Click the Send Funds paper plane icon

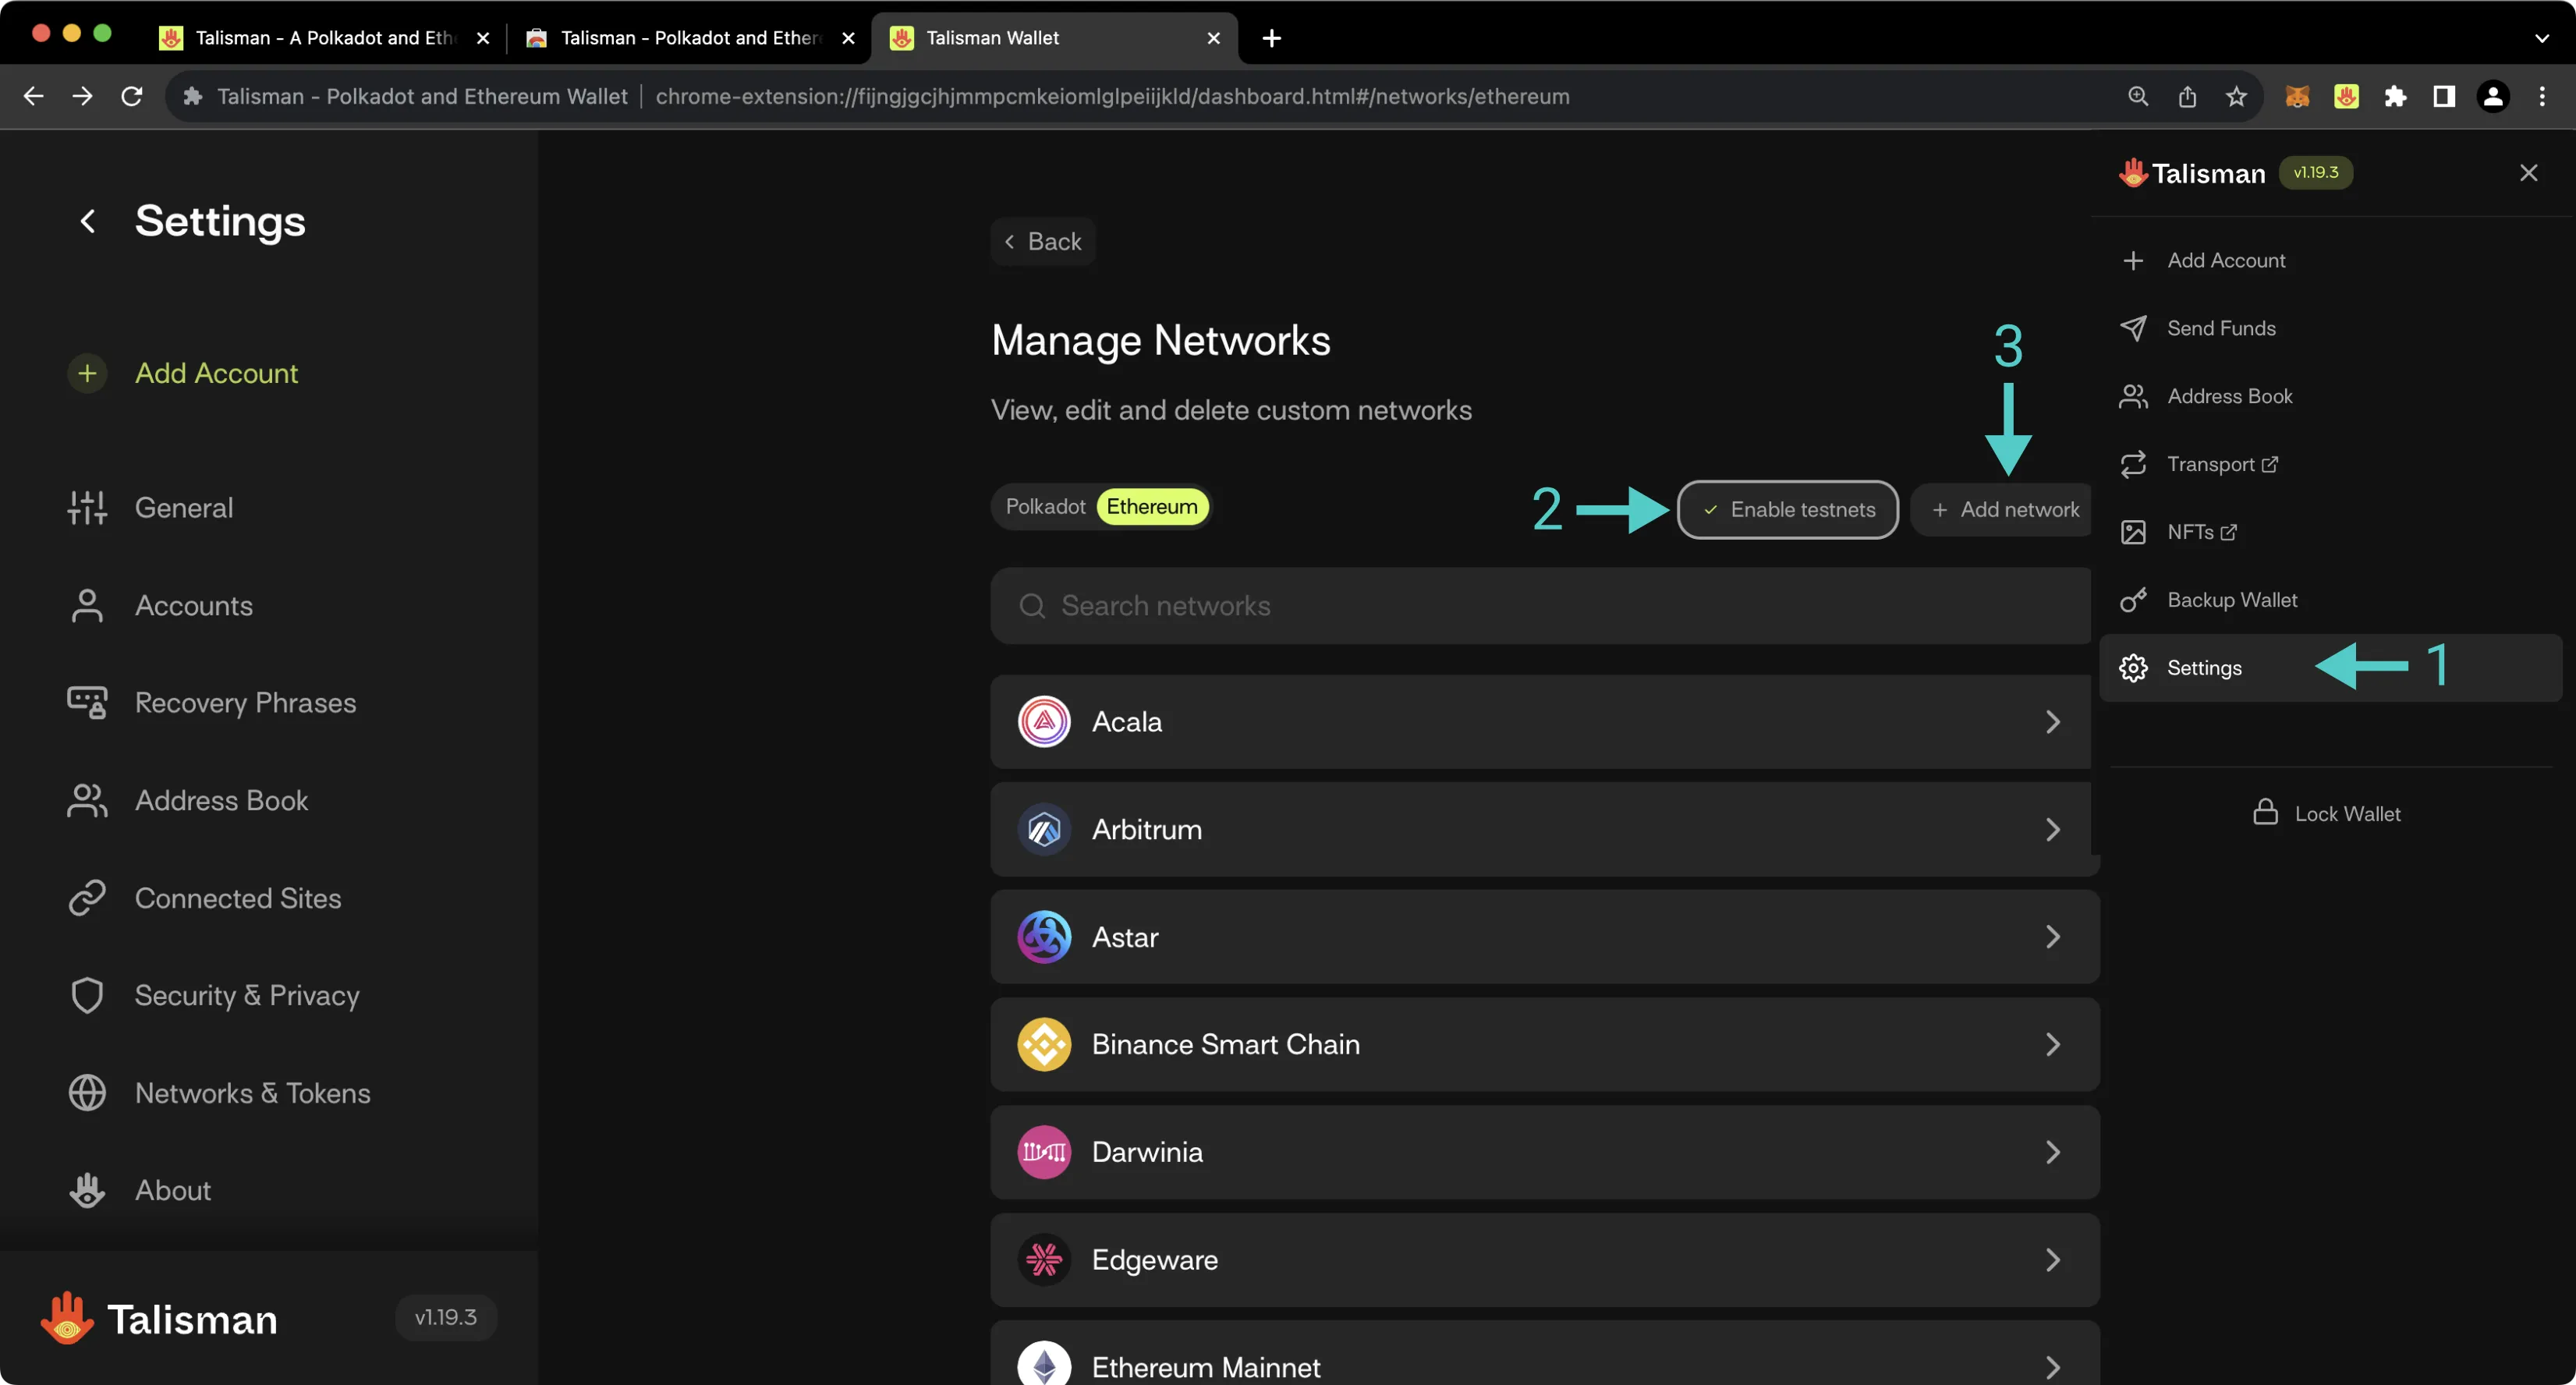tap(2133, 328)
